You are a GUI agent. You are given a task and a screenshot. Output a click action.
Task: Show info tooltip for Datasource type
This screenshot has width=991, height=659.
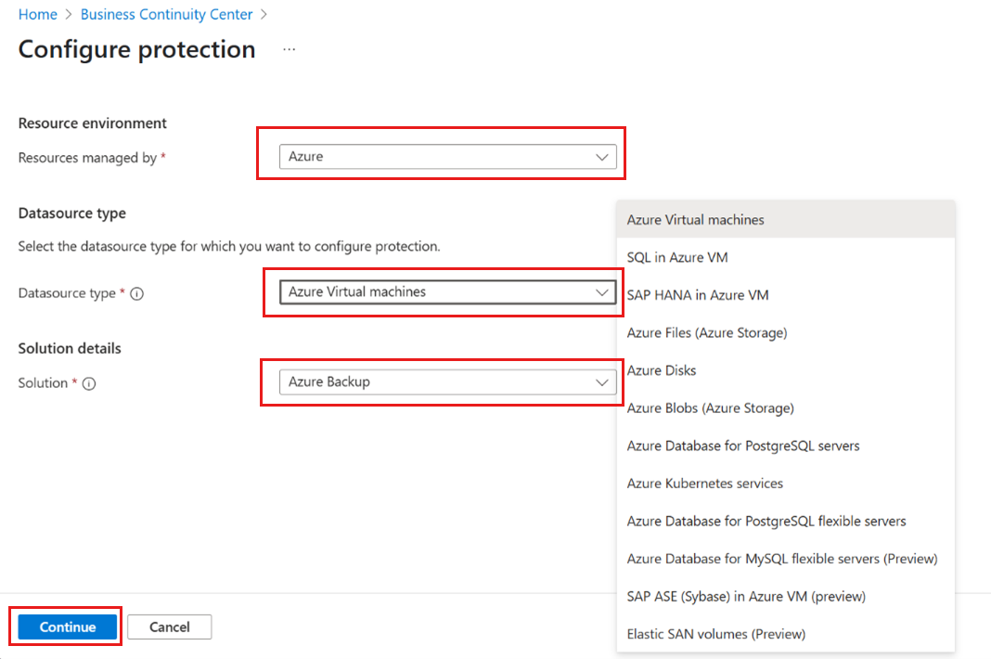click(x=137, y=293)
